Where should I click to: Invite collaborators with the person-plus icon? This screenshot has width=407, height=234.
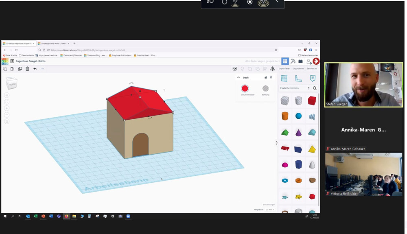[x=309, y=61]
